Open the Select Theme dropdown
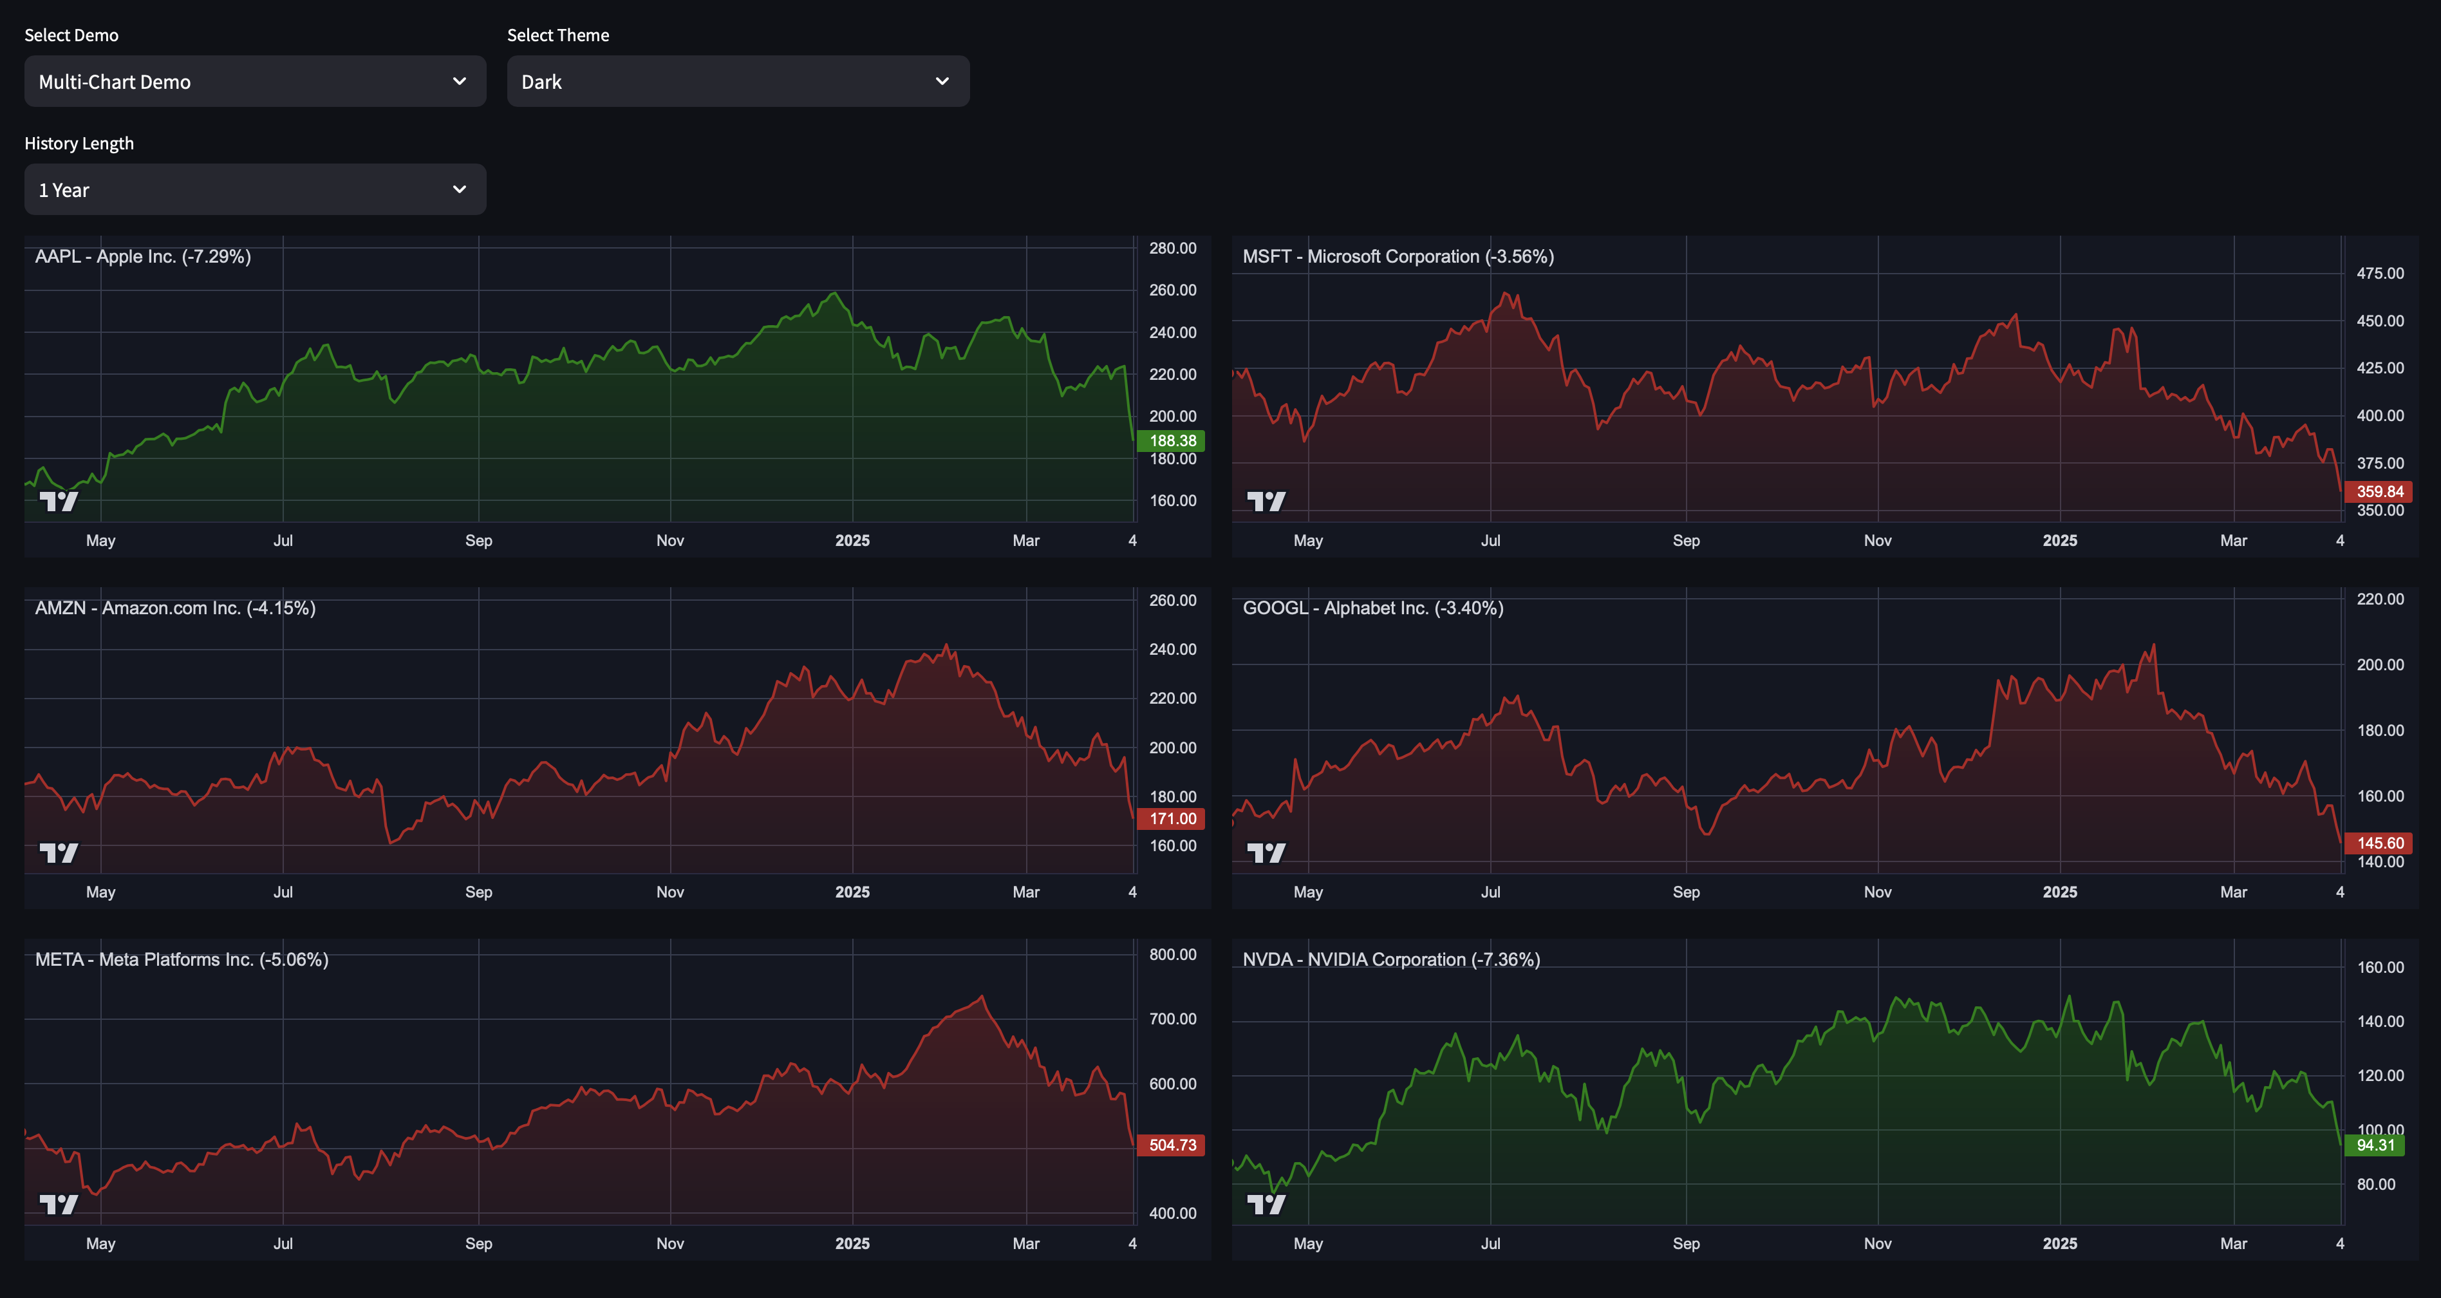 point(737,82)
